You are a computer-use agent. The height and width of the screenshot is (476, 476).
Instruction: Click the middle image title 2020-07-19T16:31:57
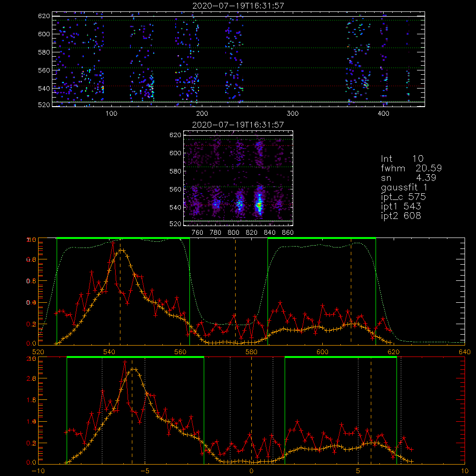coord(238,124)
